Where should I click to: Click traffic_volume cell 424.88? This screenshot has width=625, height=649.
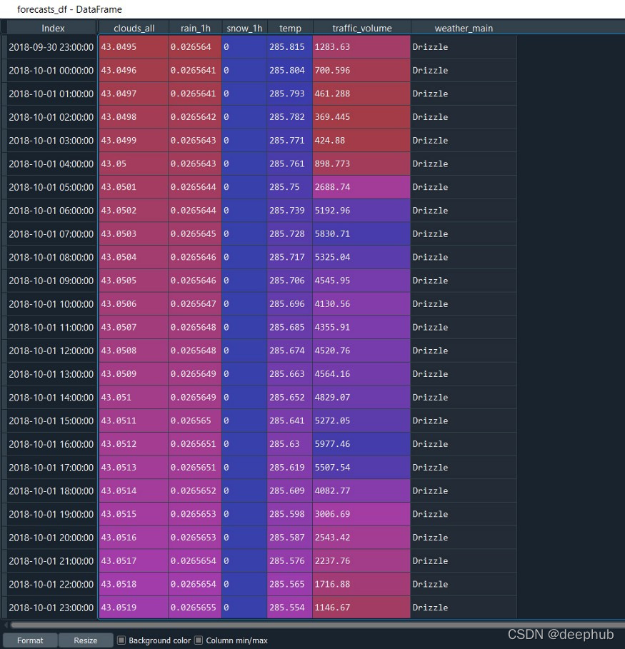click(x=361, y=141)
